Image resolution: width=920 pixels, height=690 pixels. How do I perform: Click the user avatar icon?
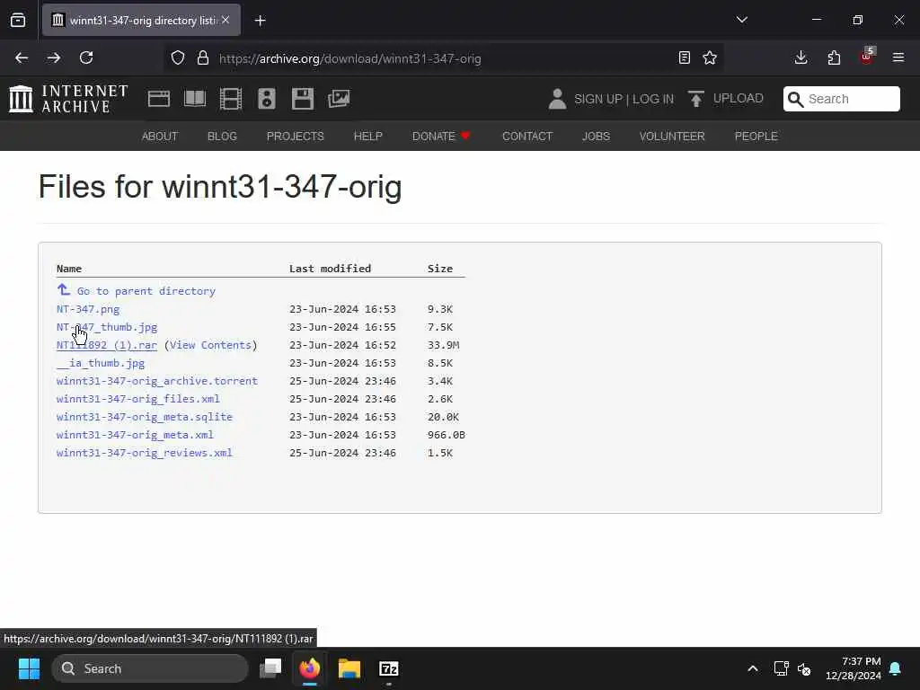pos(557,99)
